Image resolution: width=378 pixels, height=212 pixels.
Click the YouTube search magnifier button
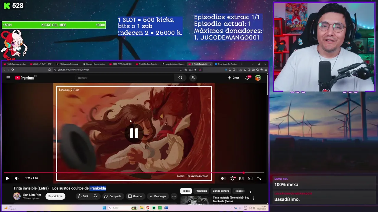(180, 78)
